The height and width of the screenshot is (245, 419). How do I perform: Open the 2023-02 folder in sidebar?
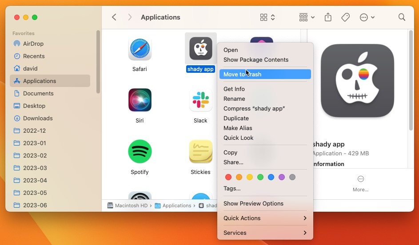tap(50, 155)
